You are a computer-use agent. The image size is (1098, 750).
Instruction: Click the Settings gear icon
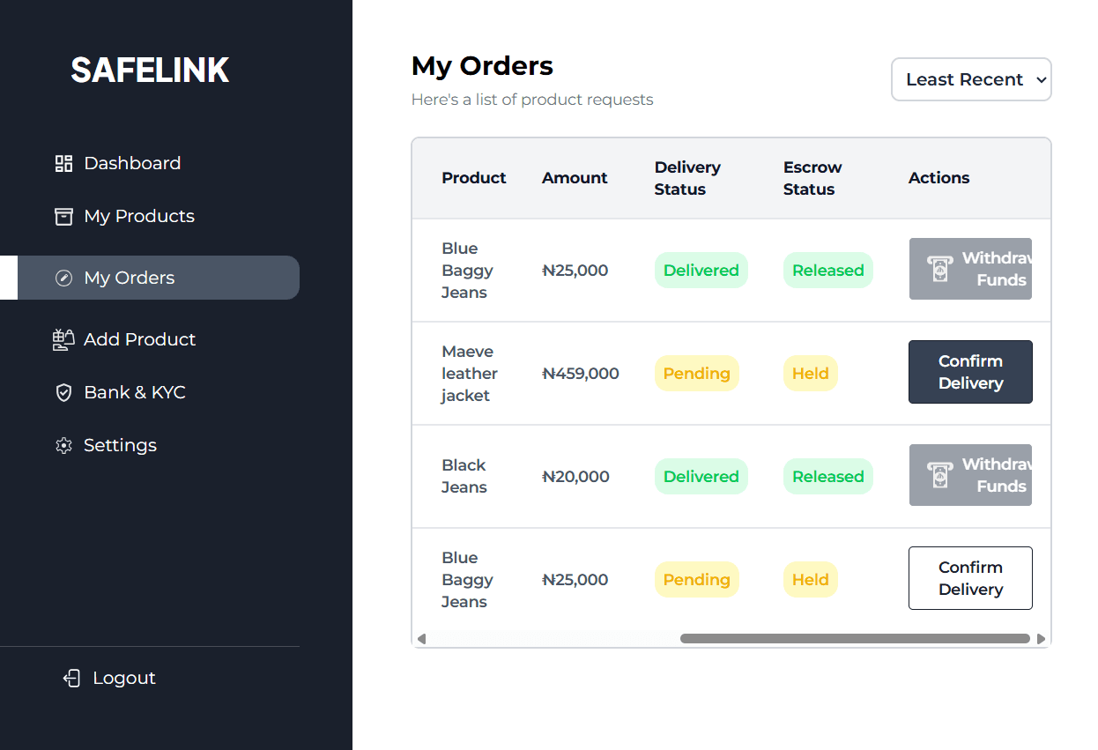[63, 445]
